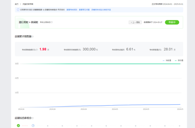Open the help icon beside 考核主营类目
195x128 pixels.
(x=52, y=22)
